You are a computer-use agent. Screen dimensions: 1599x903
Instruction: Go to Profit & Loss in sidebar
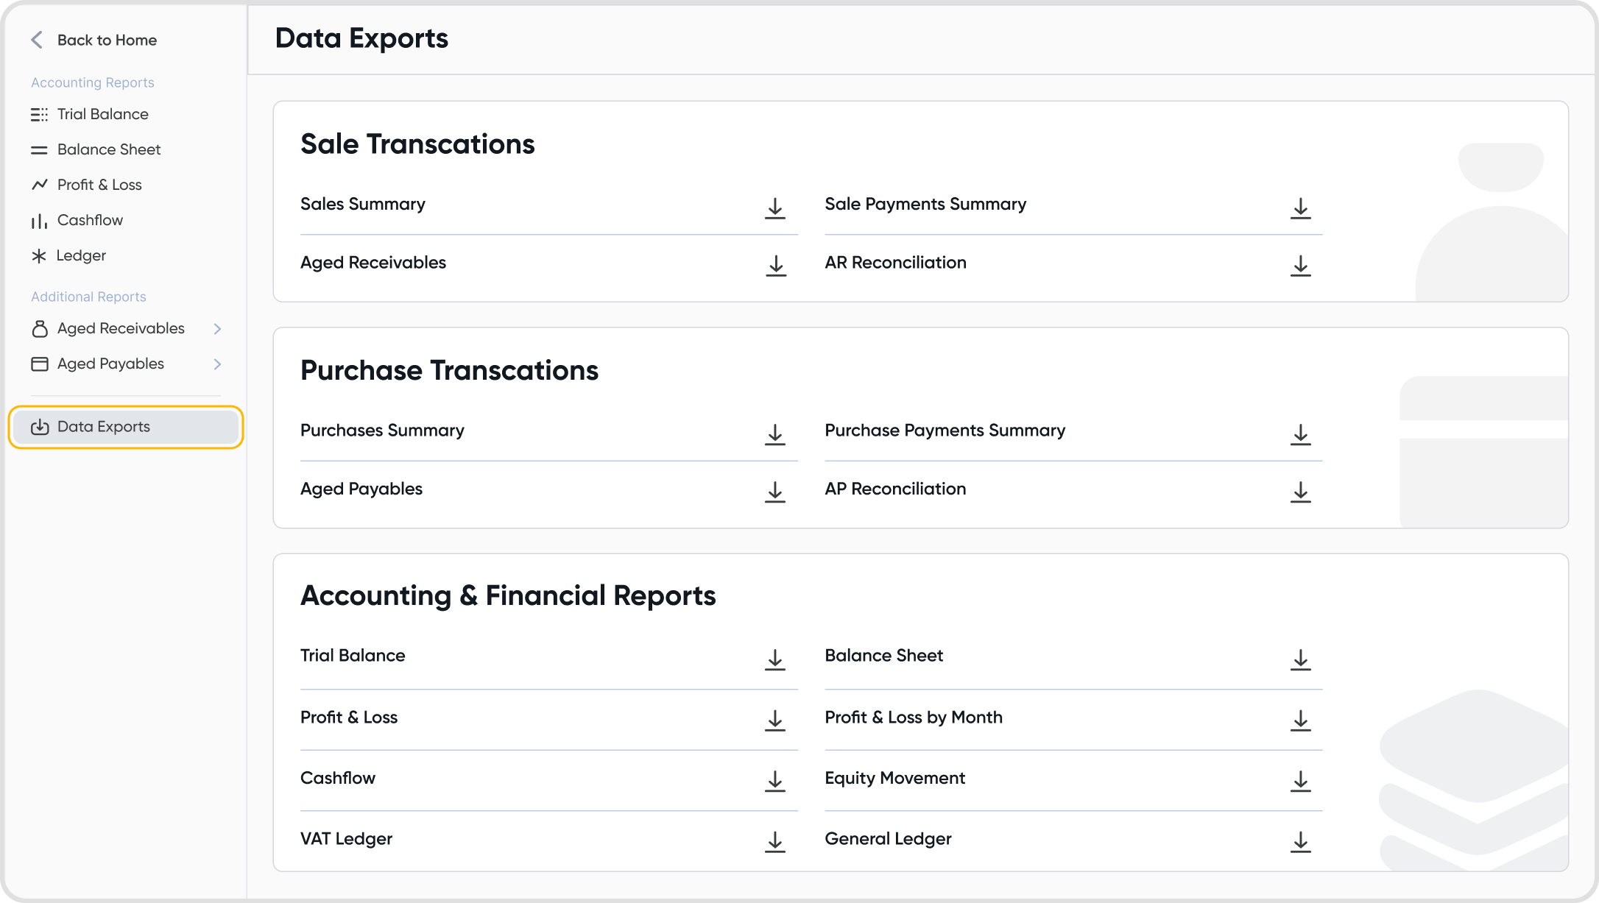99,185
